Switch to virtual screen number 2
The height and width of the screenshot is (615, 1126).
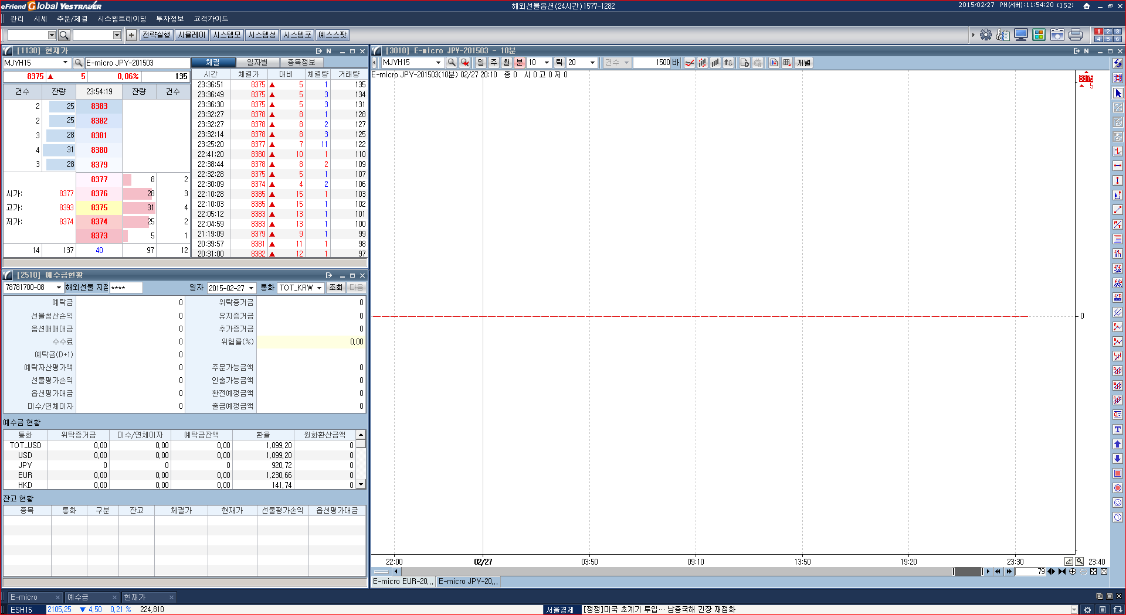click(1108, 32)
